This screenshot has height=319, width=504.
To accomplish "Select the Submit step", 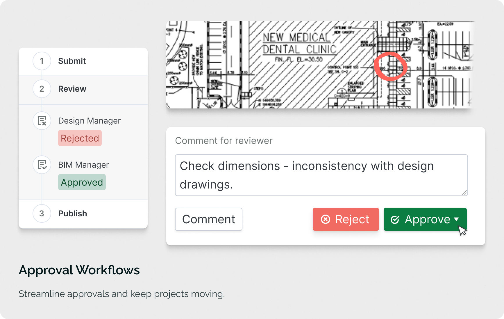I will [x=72, y=61].
